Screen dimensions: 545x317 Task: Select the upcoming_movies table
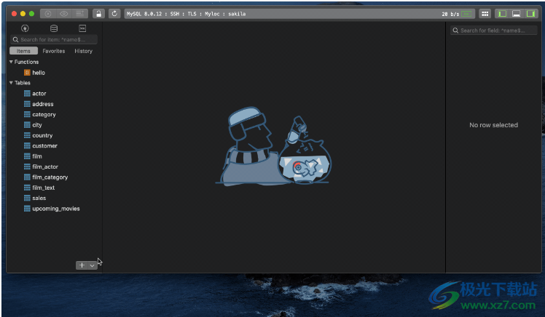point(55,209)
